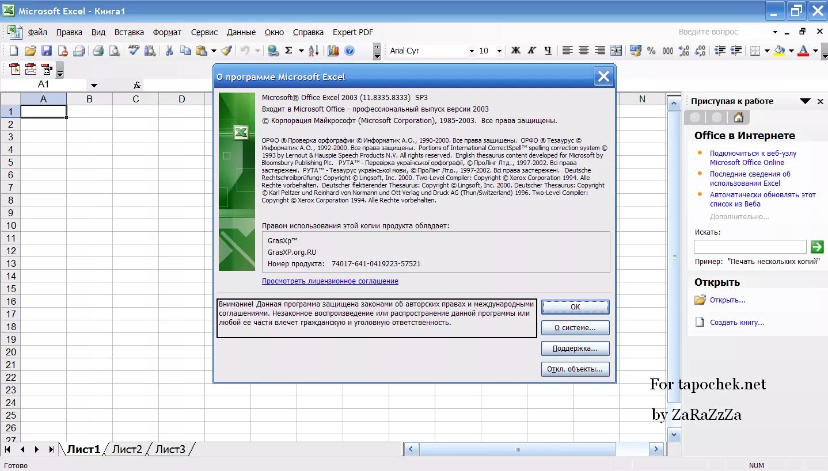This screenshot has height=471, width=828.
Task: Open the Правка menu
Action: pos(69,32)
